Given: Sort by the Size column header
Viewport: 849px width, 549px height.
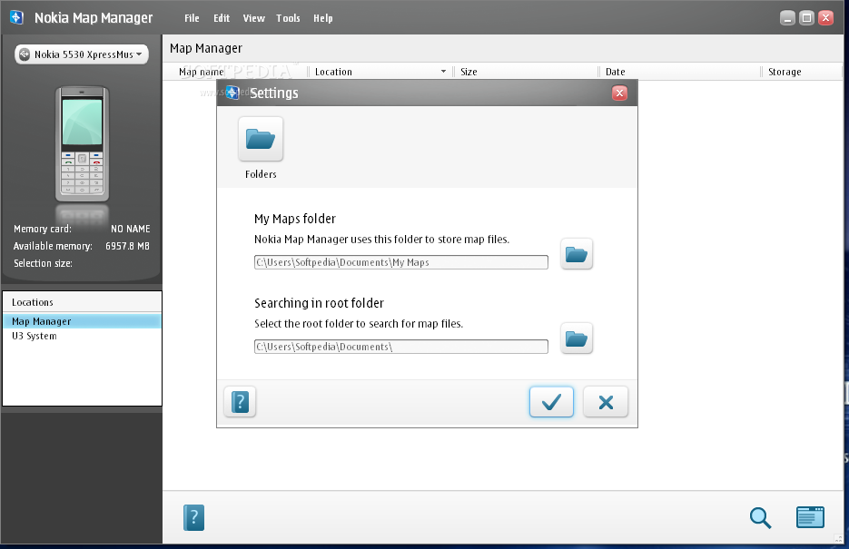Looking at the screenshot, I should 469,72.
